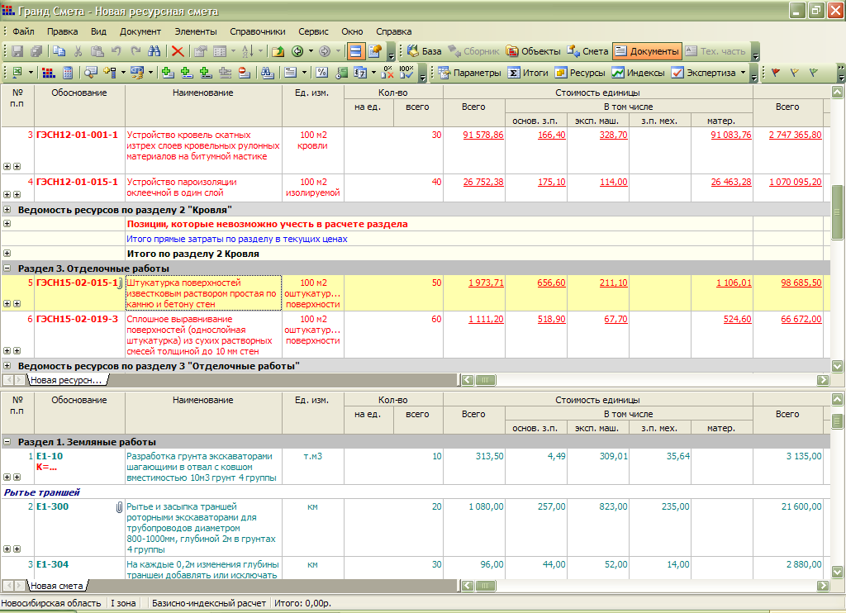
Task: Click the percent sign icon
Action: tap(321, 73)
